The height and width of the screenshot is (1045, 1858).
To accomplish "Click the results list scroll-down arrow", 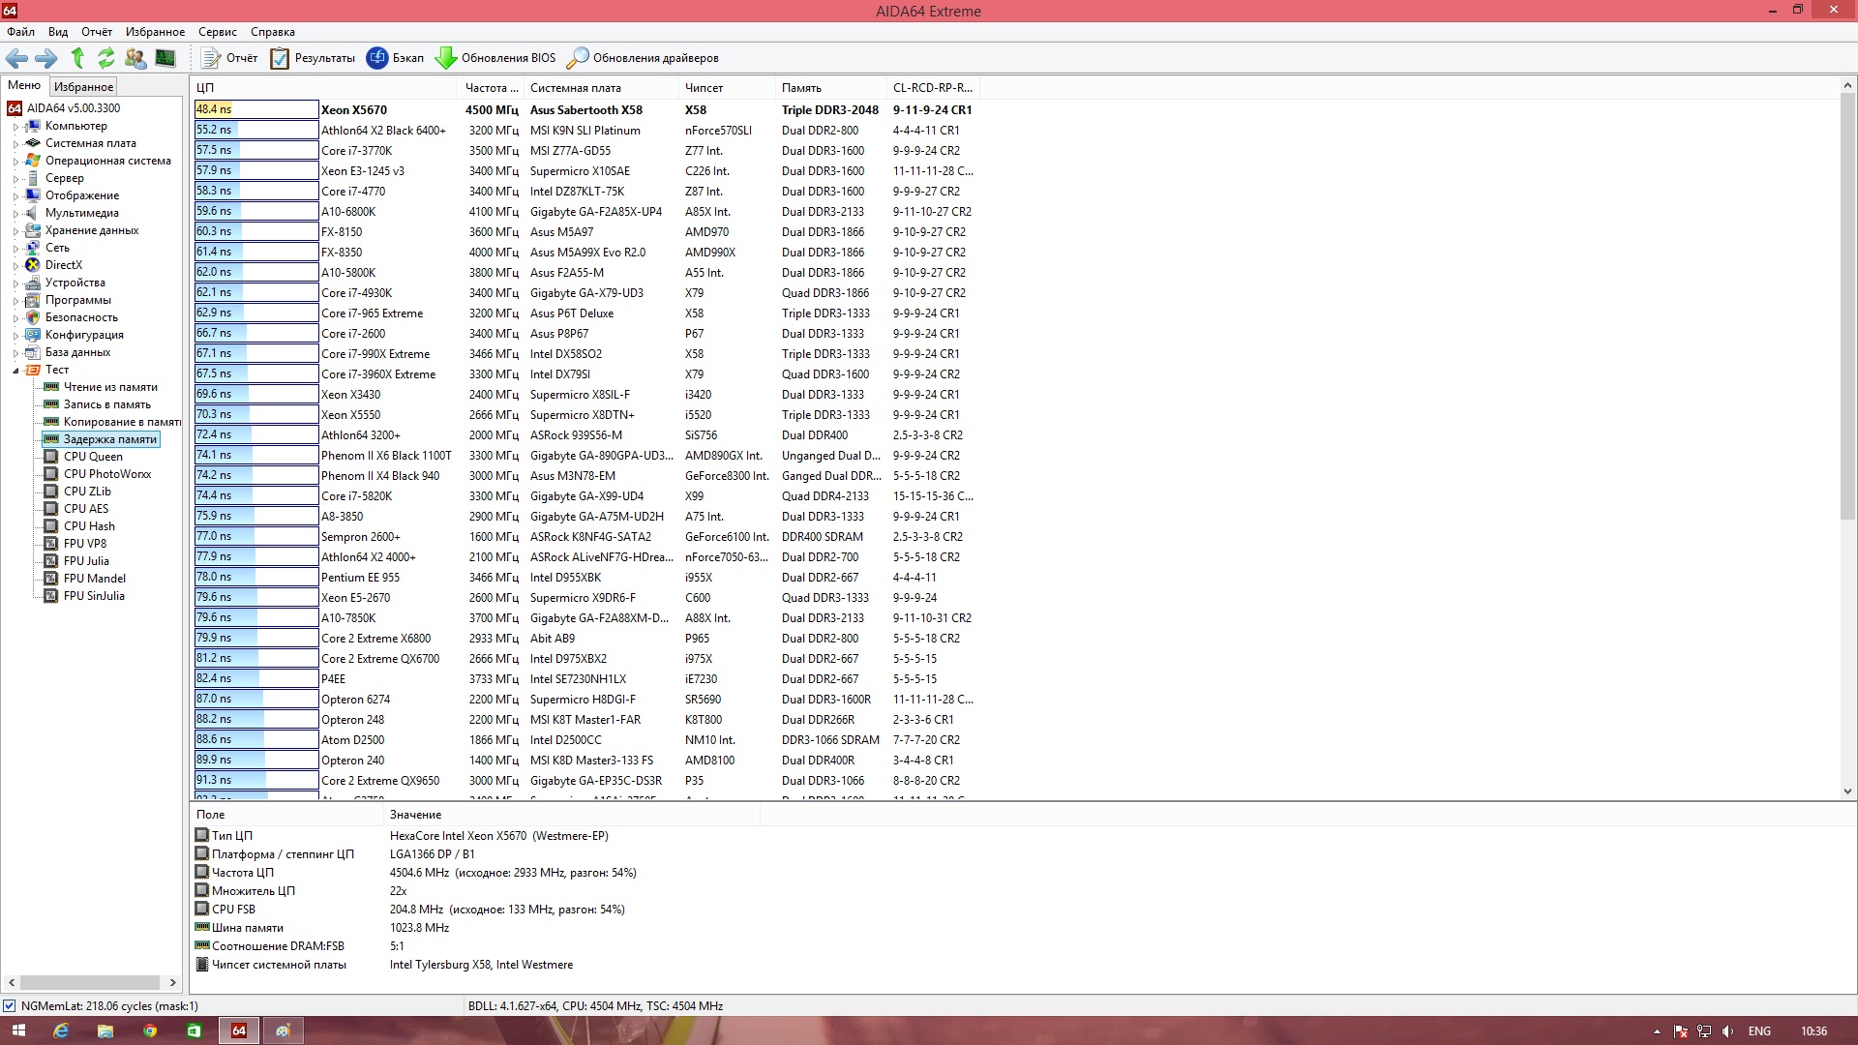I will click(1847, 791).
